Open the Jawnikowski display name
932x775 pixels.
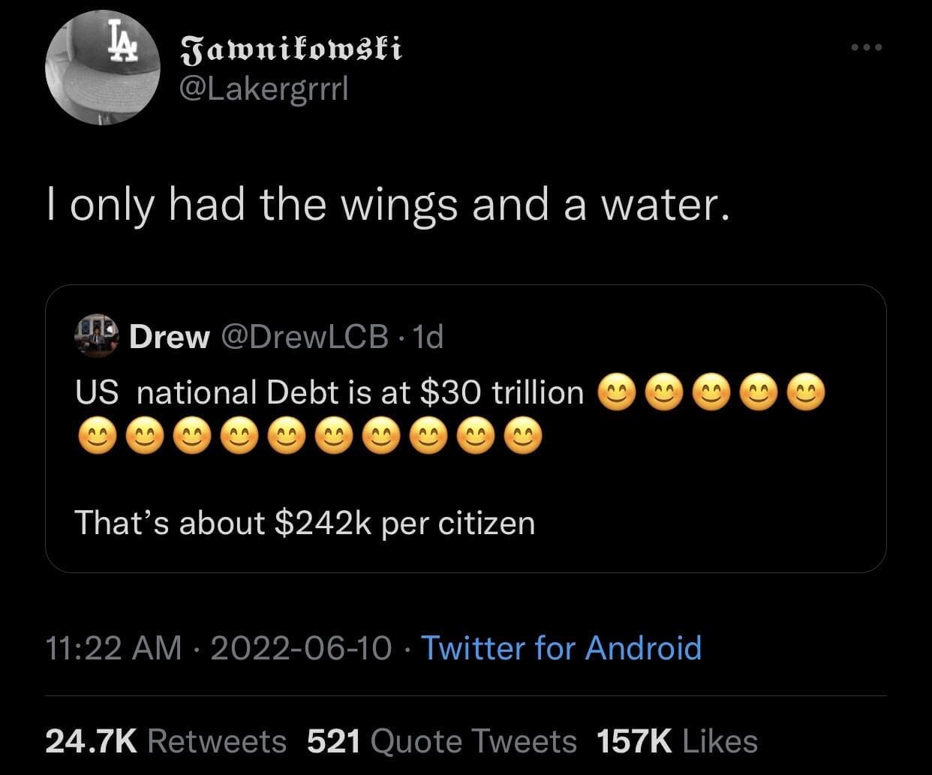point(293,48)
